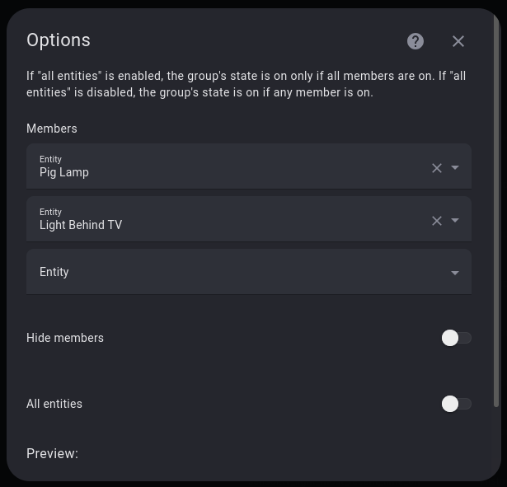Toggle the Hide members switch
507x487 pixels.
456,338
